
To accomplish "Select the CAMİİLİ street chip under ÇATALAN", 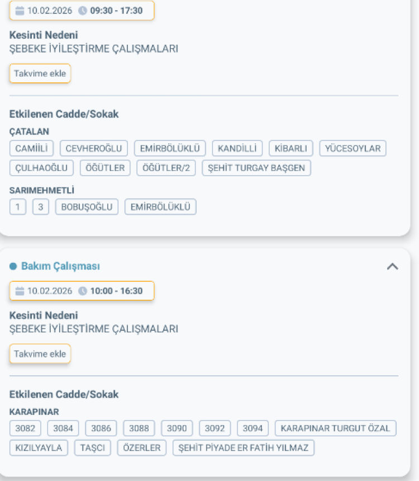I will [x=31, y=148].
